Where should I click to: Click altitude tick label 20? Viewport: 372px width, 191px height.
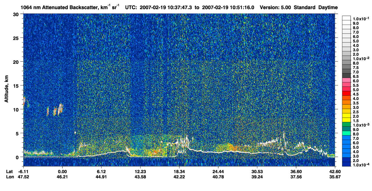coord(17,62)
